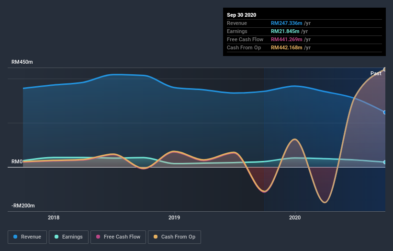Click the RM21.845m earnings value
The width and height of the screenshot is (393, 251).
pos(285,31)
